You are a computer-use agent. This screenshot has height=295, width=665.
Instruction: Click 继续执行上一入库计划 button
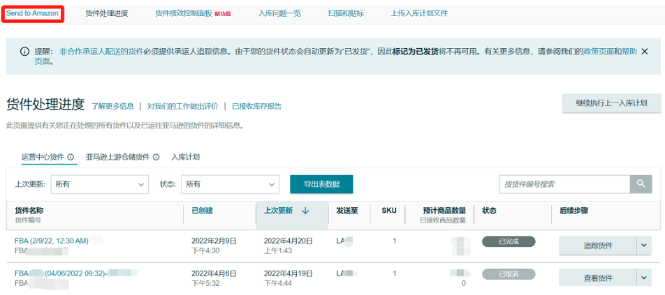tap(611, 103)
